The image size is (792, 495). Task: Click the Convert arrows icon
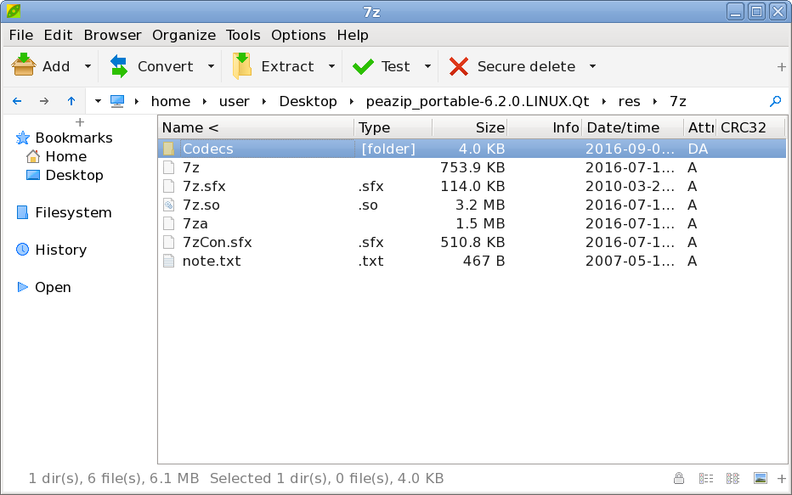tap(119, 66)
